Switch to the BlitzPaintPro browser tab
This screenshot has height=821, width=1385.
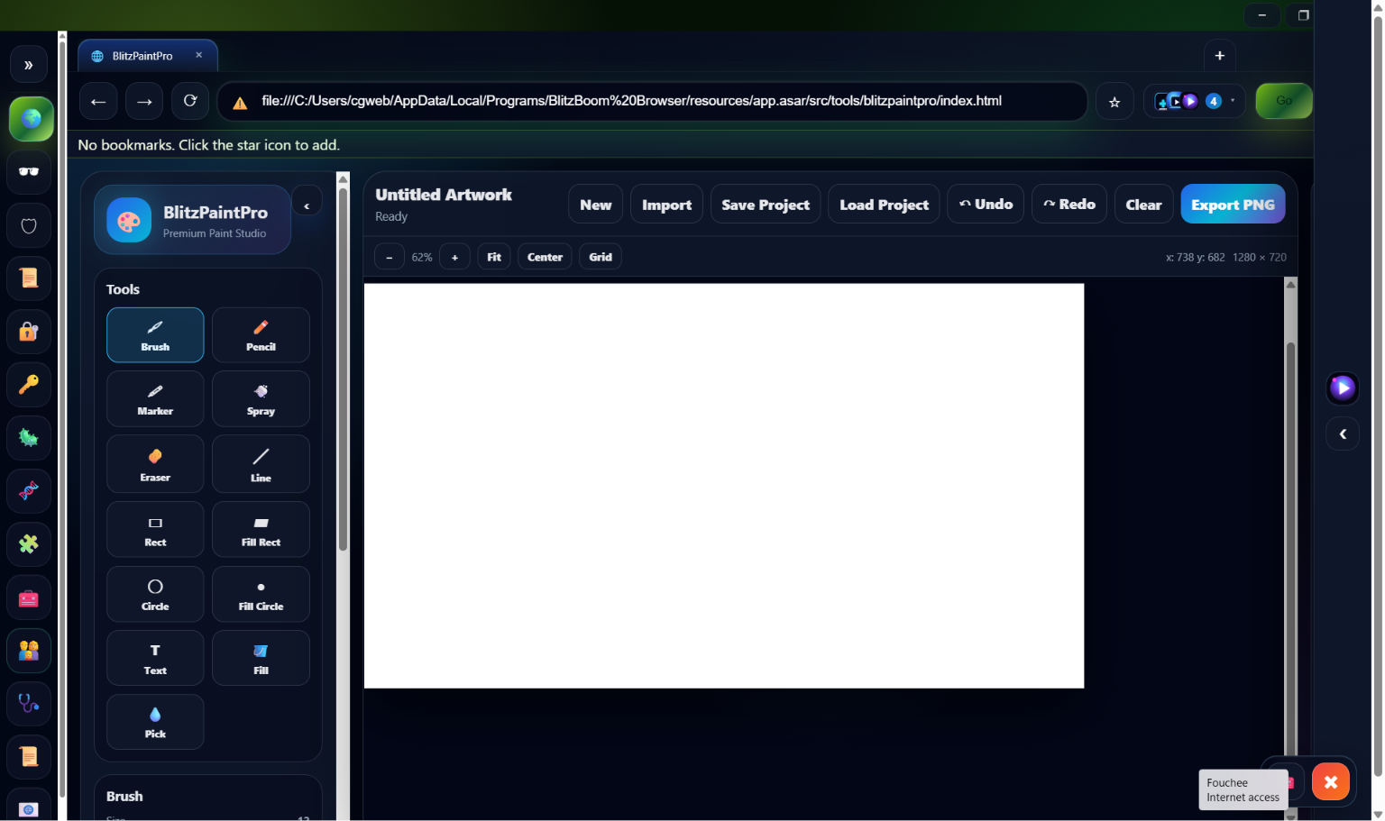click(x=148, y=56)
